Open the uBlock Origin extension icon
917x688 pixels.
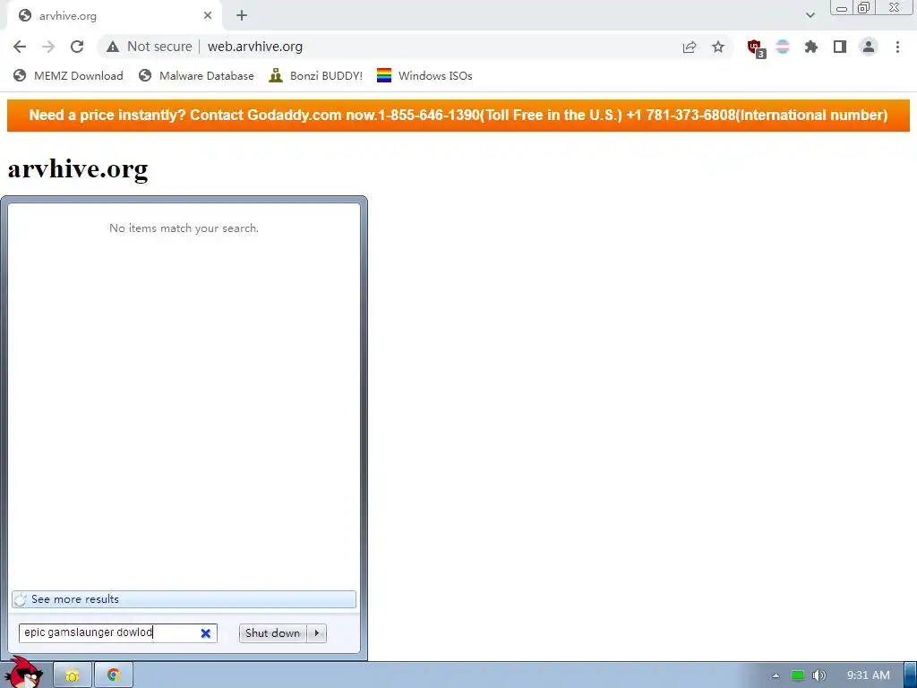pyautogui.click(x=755, y=47)
